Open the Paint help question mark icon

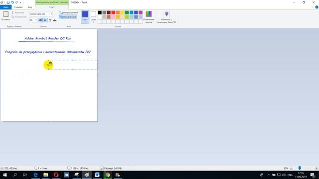point(317,7)
